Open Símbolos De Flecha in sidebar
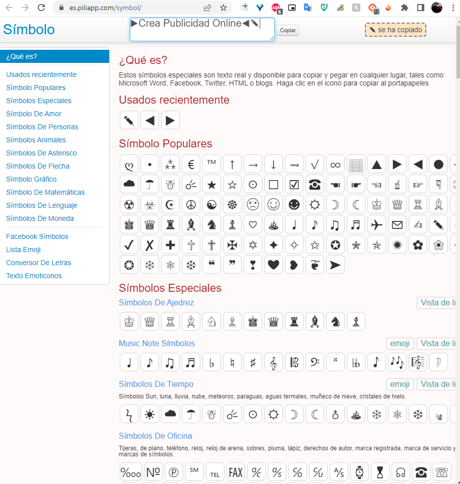Viewport: 460px width, 484px height. [x=38, y=166]
